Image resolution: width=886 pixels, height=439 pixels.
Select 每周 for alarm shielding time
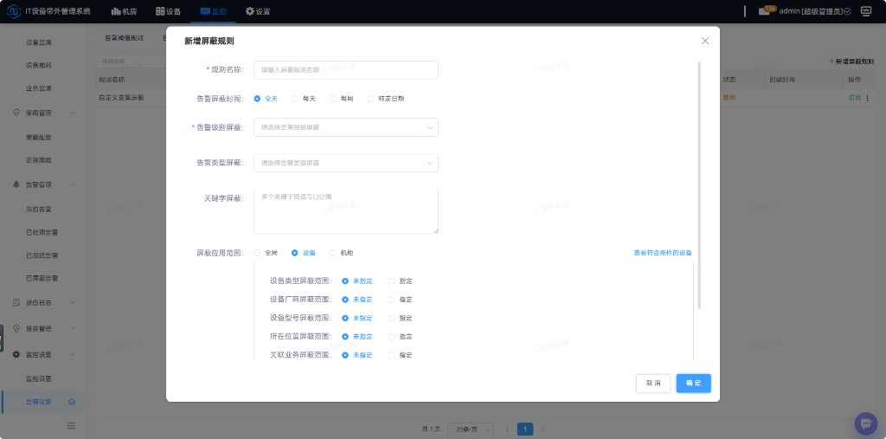(x=341, y=99)
